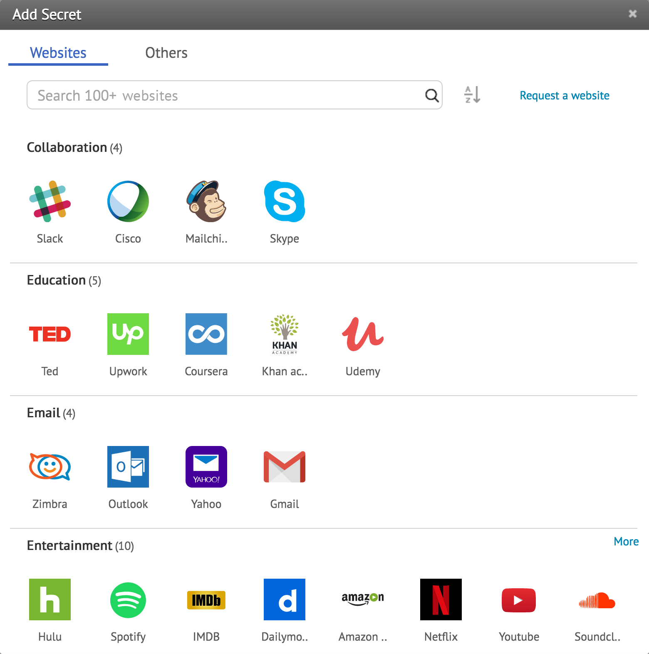Select the Slack website icon
Viewport: 649px width, 654px height.
(x=50, y=201)
